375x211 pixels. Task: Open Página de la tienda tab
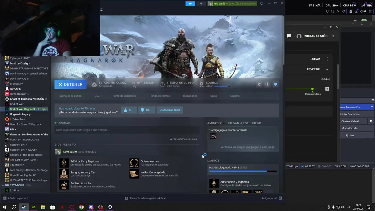click(x=70, y=96)
